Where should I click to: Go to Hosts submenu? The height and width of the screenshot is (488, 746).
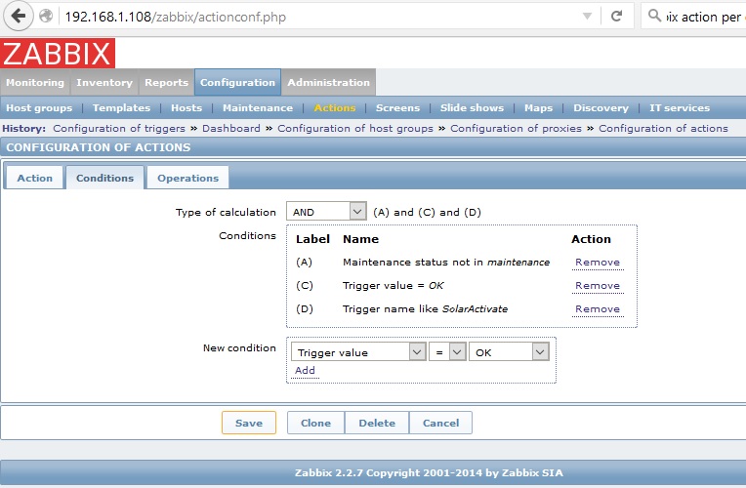pos(186,108)
